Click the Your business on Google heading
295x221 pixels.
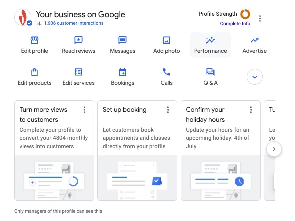point(80,15)
